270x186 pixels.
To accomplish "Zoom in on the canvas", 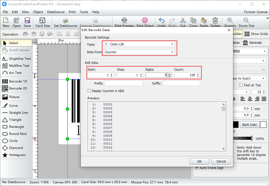I will 230,22.
